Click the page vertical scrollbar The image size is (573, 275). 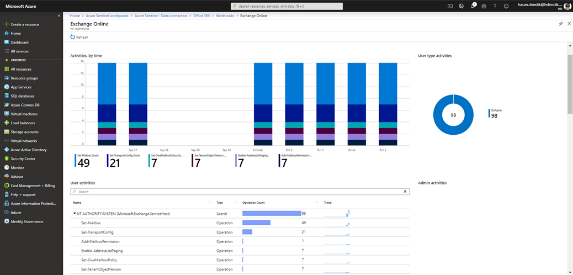570,84
